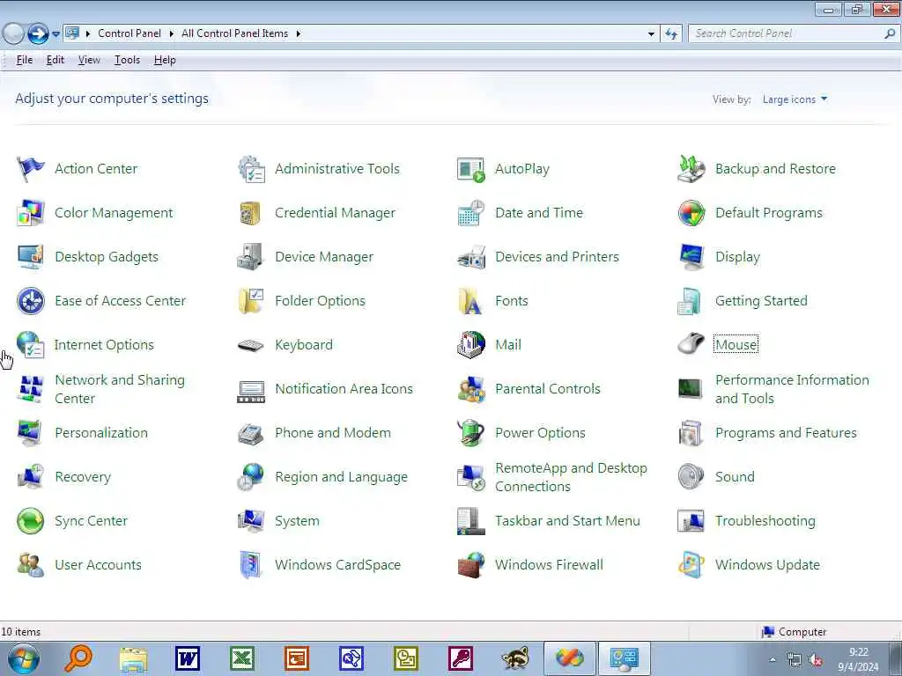Show hidden tray icons arrow

[x=773, y=660]
